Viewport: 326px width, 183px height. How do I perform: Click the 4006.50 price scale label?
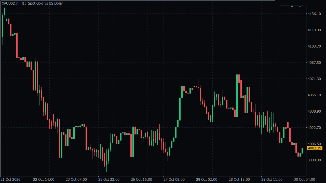pos(314,144)
